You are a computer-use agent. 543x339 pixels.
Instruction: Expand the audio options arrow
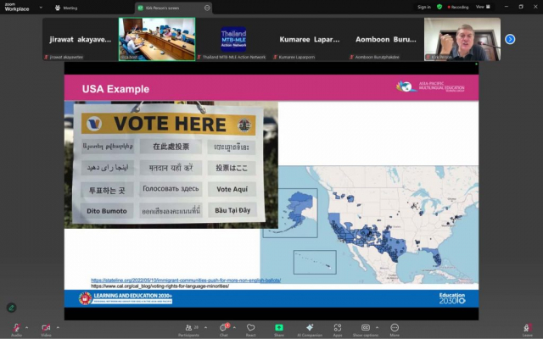(26, 325)
